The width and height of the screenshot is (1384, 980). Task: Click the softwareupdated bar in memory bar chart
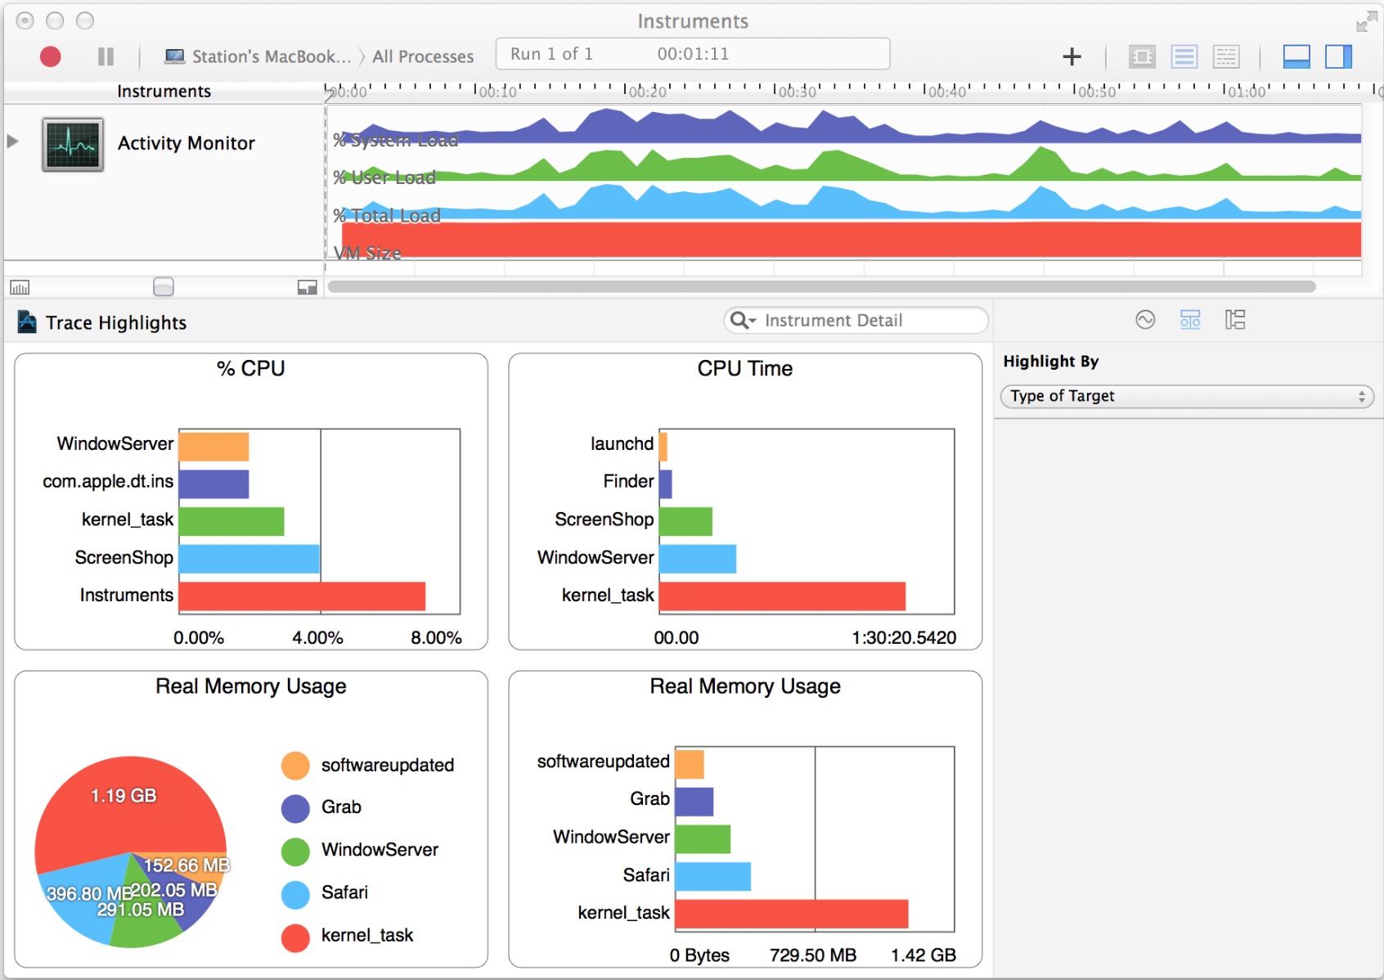[x=690, y=764]
